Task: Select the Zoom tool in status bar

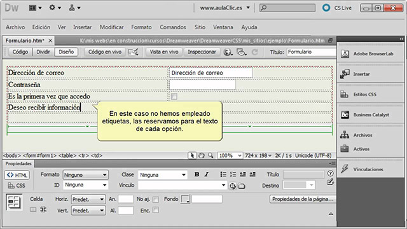Action: tap(210, 155)
